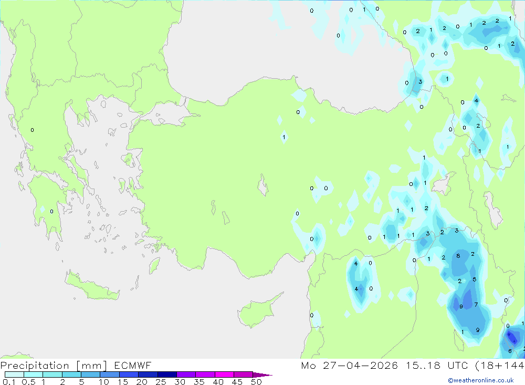Click the over-50 arrow tip of legend
Screen dimensions: 525x385
click(x=262, y=374)
